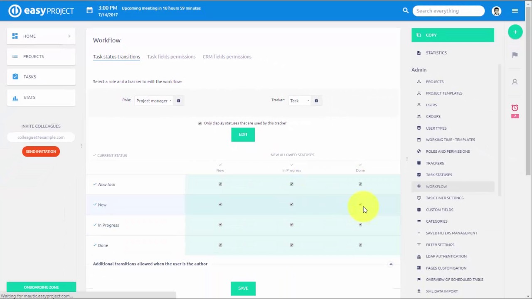Image resolution: width=532 pixels, height=299 pixels.
Task: Click the Send Invitation button
Action: coord(41,152)
